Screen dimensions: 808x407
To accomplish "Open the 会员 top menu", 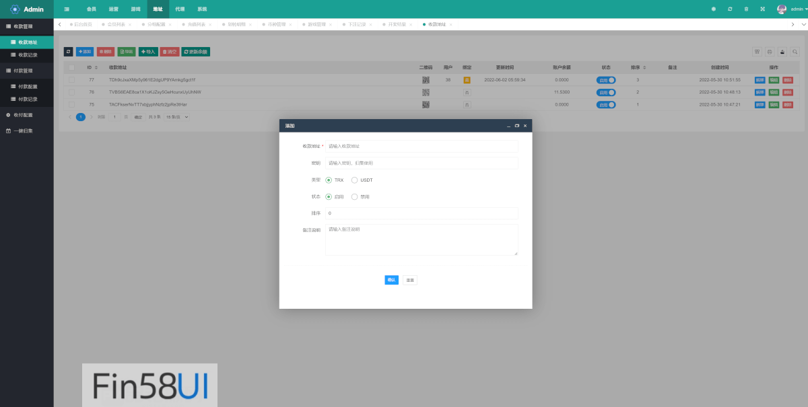I will [x=92, y=9].
